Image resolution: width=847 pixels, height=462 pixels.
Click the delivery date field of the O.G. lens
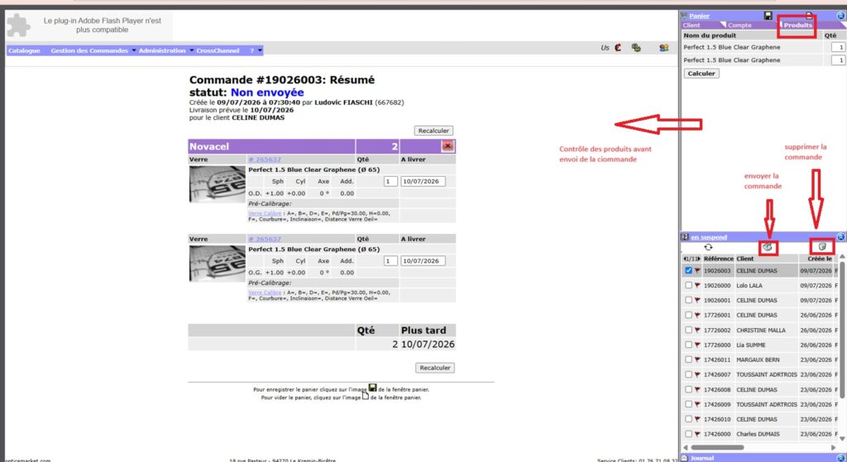click(423, 260)
